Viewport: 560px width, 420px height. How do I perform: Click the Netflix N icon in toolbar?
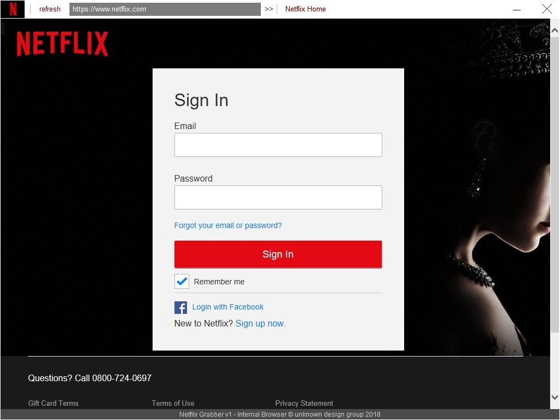coord(13,9)
